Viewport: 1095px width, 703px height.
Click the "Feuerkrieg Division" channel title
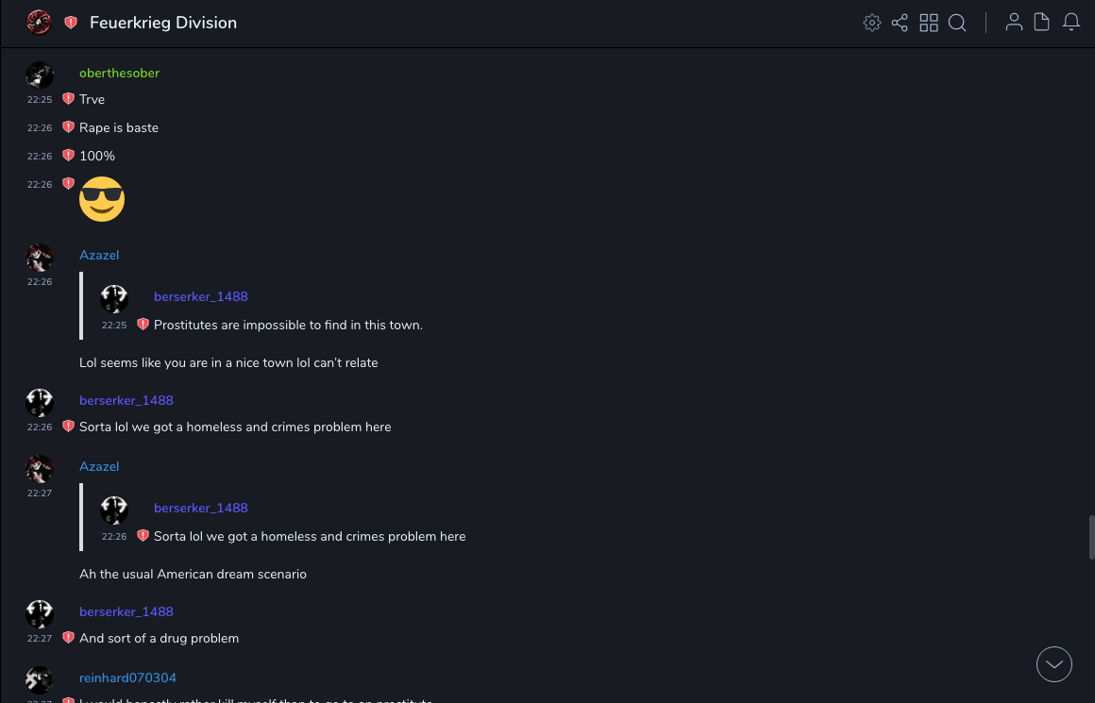point(163,23)
